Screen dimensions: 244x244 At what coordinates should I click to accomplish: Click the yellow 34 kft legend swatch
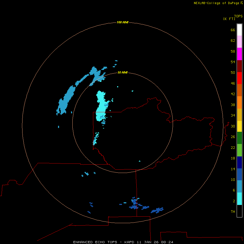[x=239, y=126]
